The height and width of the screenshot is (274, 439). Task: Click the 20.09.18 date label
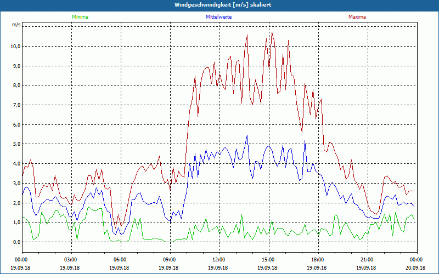point(415,267)
